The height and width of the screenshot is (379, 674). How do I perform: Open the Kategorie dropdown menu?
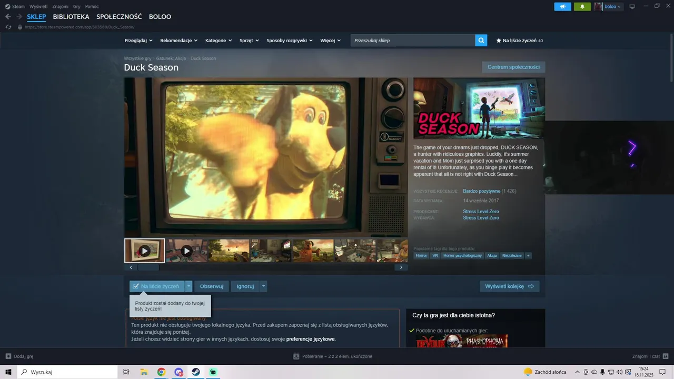tap(219, 41)
